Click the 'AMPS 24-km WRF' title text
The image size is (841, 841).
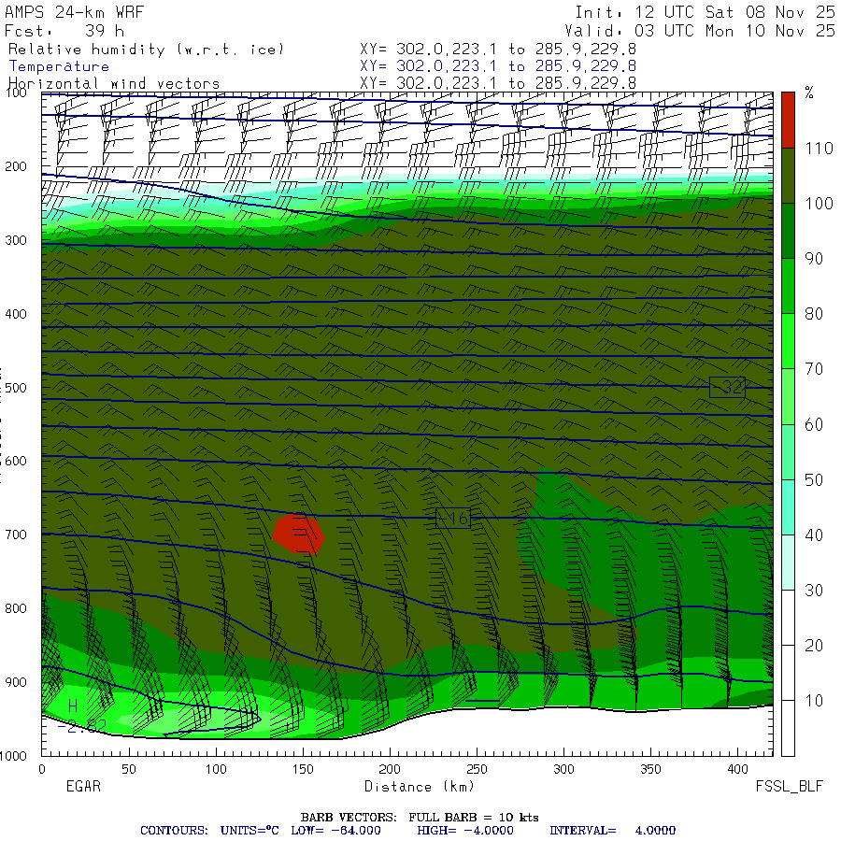click(74, 12)
